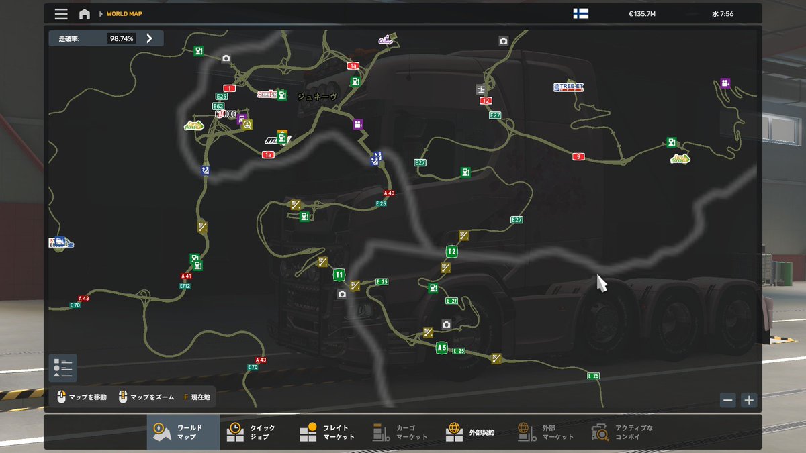This screenshot has height=453, width=806.
Task: Click the マップをズーム mouse hint
Action: pos(146,397)
